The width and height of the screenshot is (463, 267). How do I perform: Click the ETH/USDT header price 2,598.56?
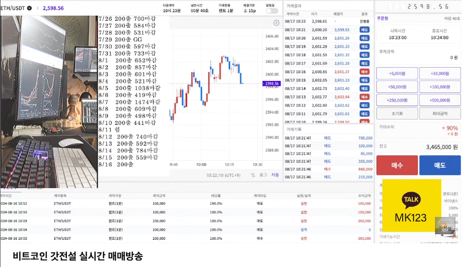(x=53, y=8)
